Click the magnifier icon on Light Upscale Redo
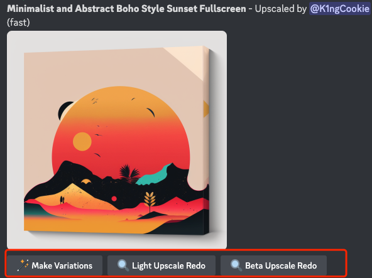 [x=123, y=265]
